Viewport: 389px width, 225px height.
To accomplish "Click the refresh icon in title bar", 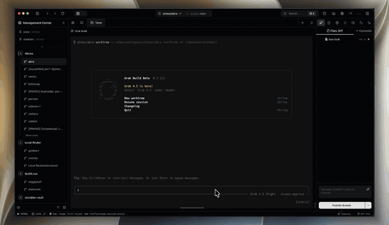I will (63, 13).
